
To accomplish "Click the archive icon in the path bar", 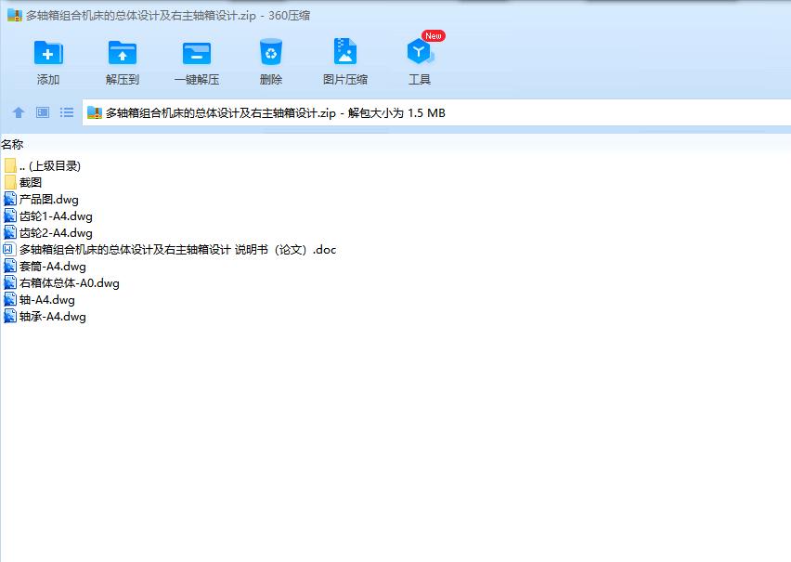I will pyautogui.click(x=95, y=112).
